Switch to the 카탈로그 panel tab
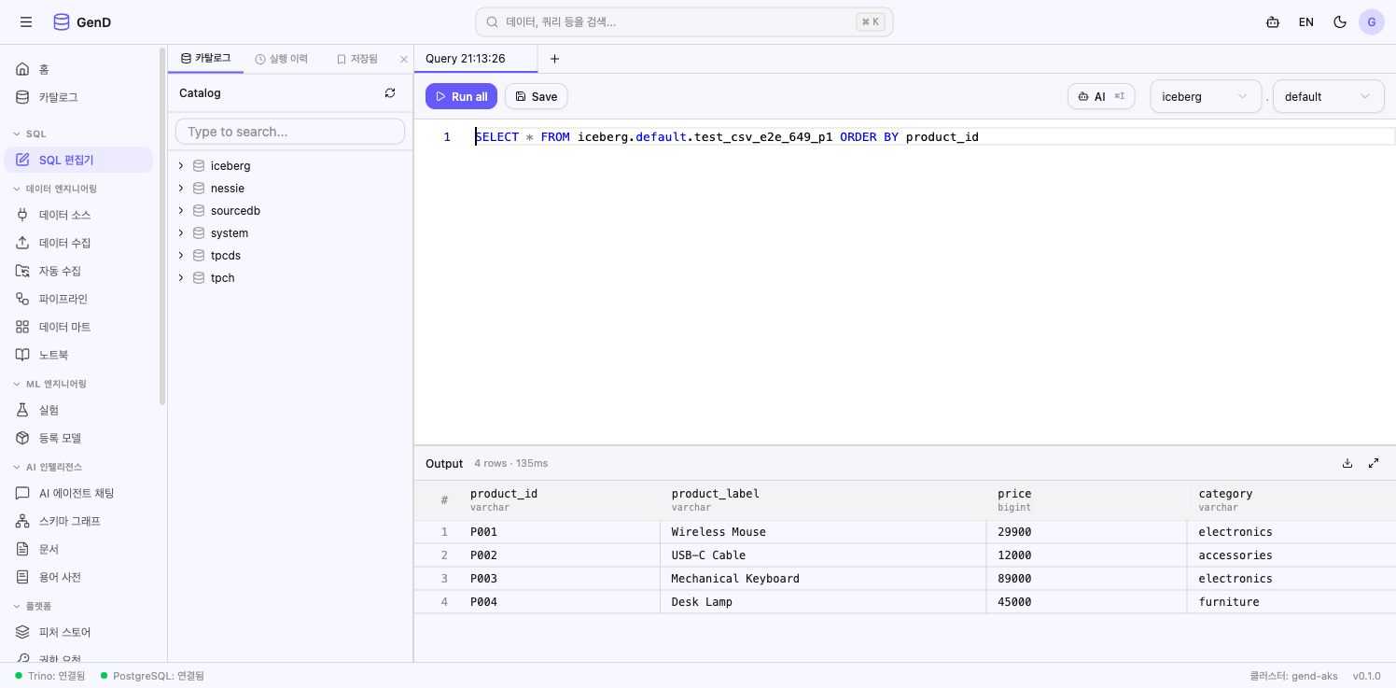The image size is (1396, 688). click(x=205, y=59)
